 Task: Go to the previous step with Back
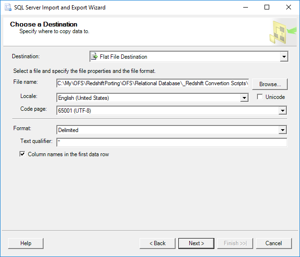157,243
